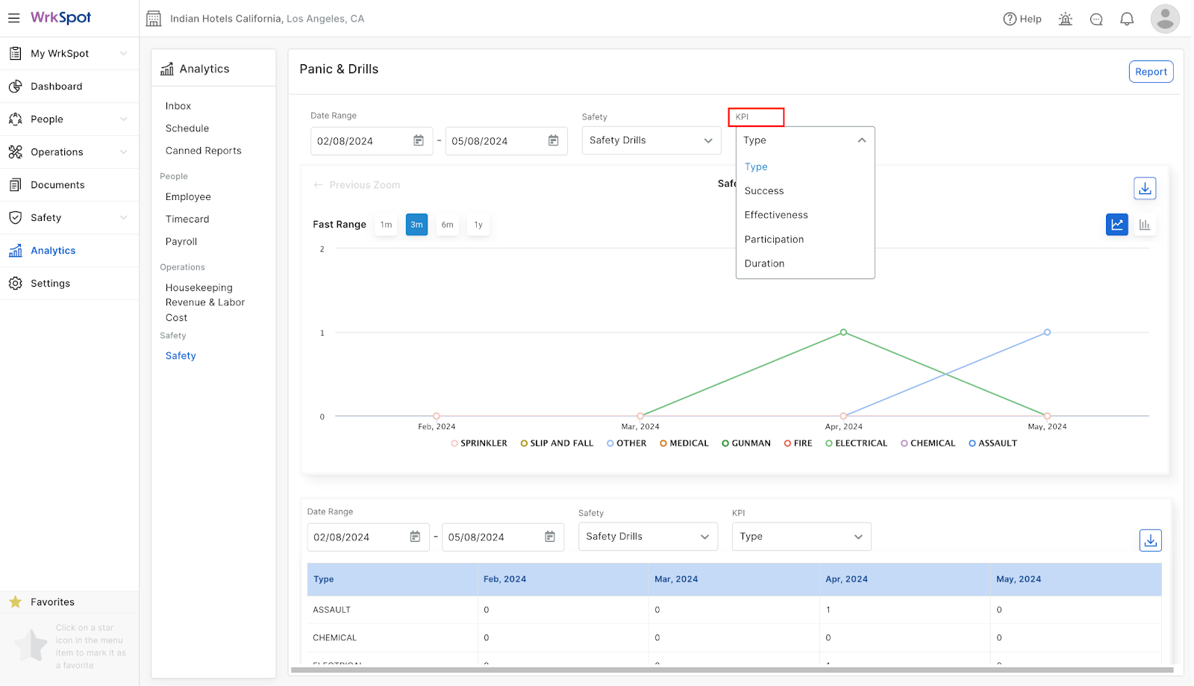Image resolution: width=1194 pixels, height=686 pixels.
Task: Toggle the ELECTRICAL legend series
Action: pyautogui.click(x=857, y=443)
